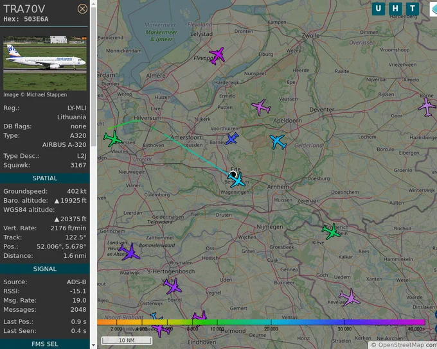Click the type value A320
The width and height of the screenshot is (437, 349).
78,135
